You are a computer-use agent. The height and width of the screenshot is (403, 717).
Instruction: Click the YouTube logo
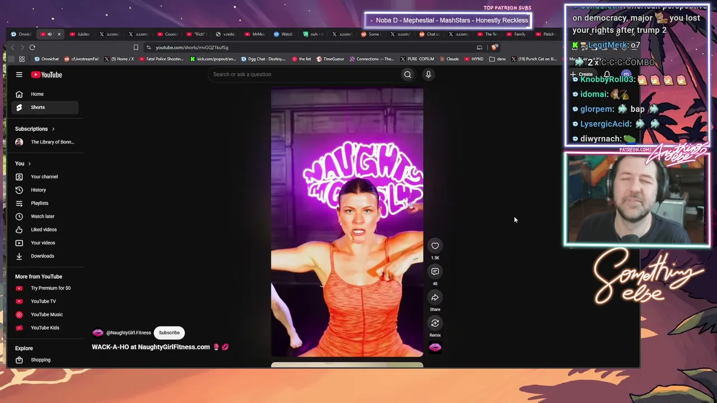point(46,74)
